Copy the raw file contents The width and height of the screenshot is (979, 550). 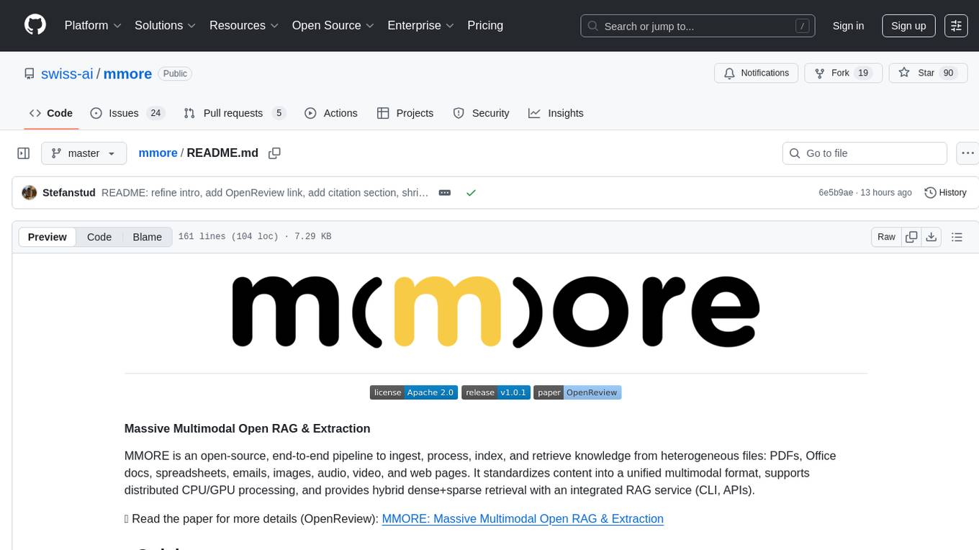[911, 237]
